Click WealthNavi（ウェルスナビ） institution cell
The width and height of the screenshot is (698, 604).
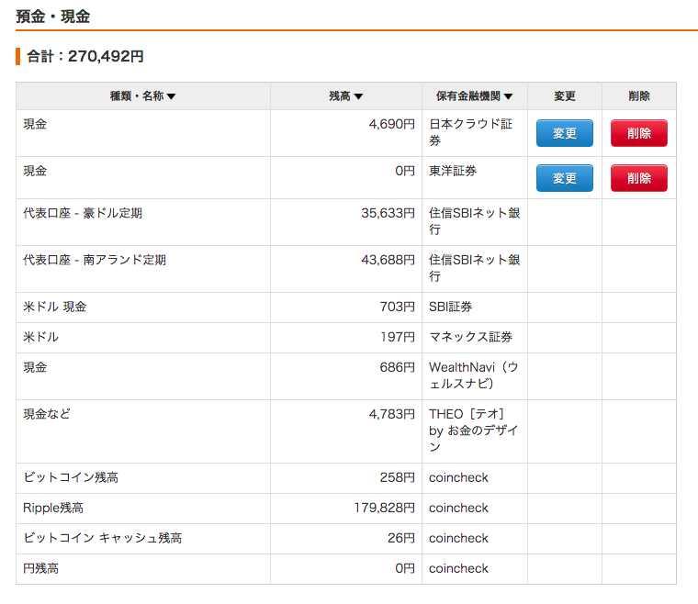click(x=475, y=375)
